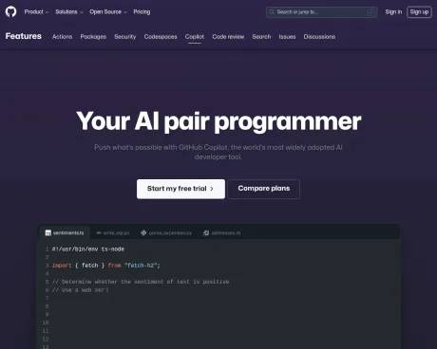This screenshot has width=437, height=349.
Task: Click the Sign up button
Action: [419, 12]
